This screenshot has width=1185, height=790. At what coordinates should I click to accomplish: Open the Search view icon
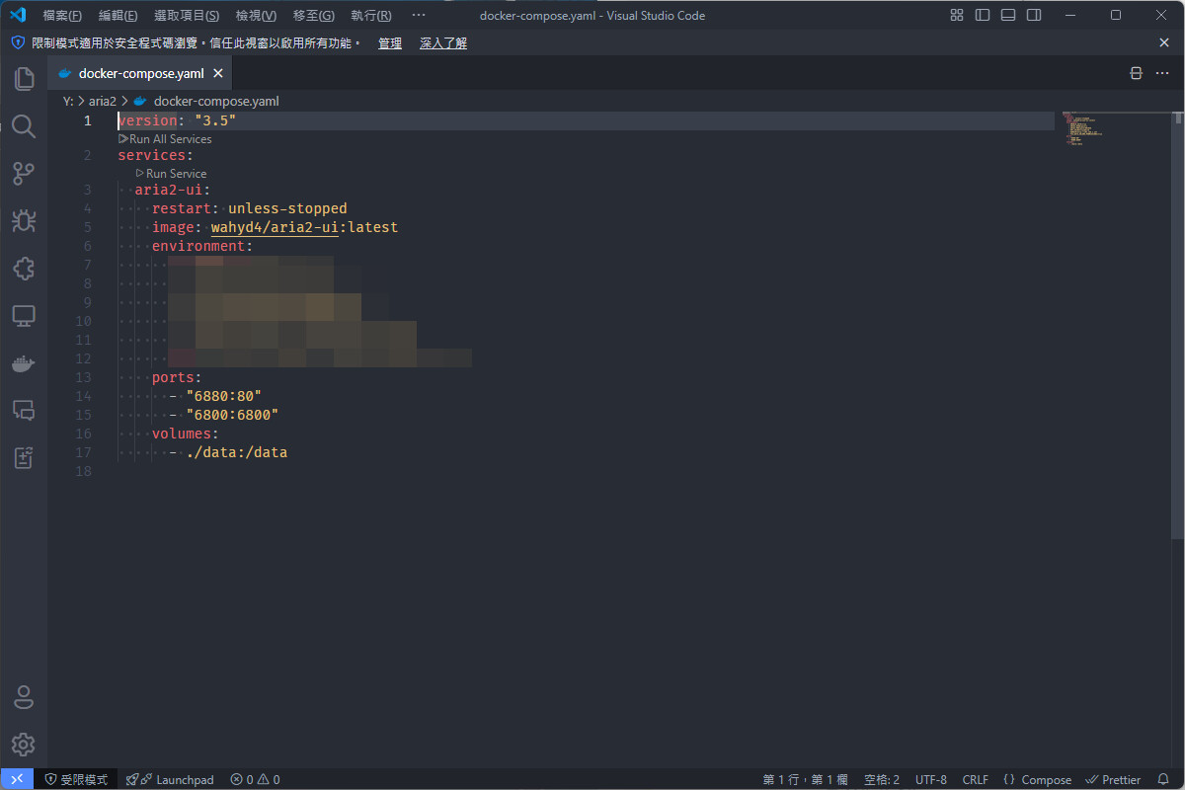click(24, 126)
